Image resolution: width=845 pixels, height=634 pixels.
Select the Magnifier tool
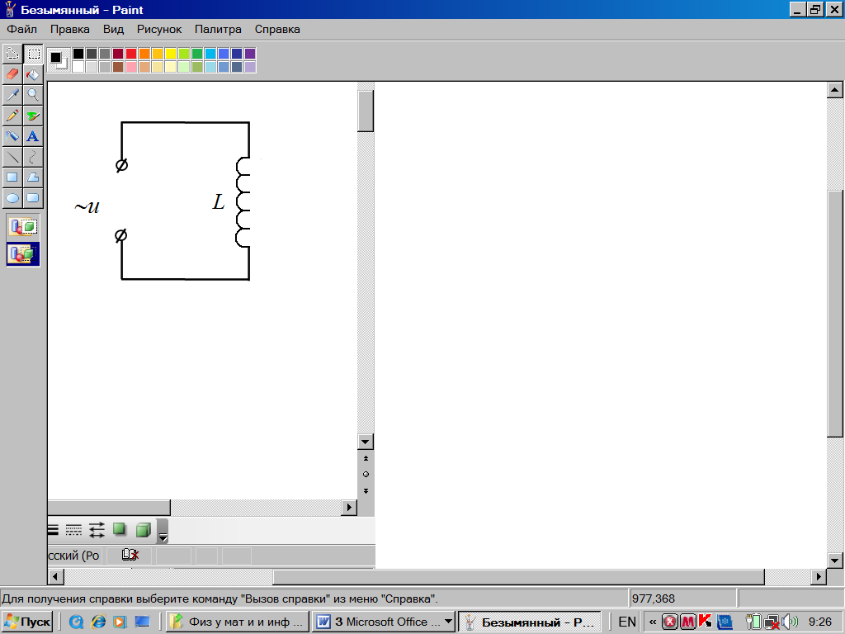(x=33, y=95)
